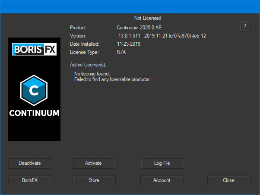This screenshot has width=260, height=195.
Task: Visit BorisFX website button
Action: [x=30, y=181]
